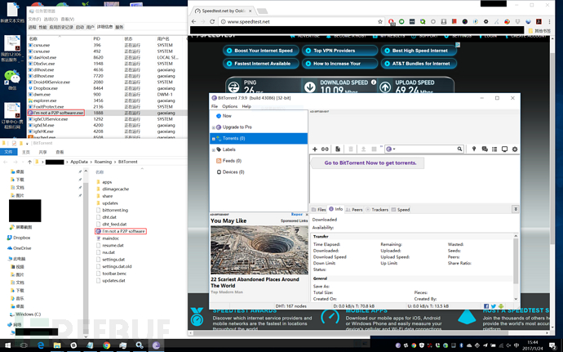
Task: Open BitTorrent preferences gear icon
Action: [x=515, y=149]
